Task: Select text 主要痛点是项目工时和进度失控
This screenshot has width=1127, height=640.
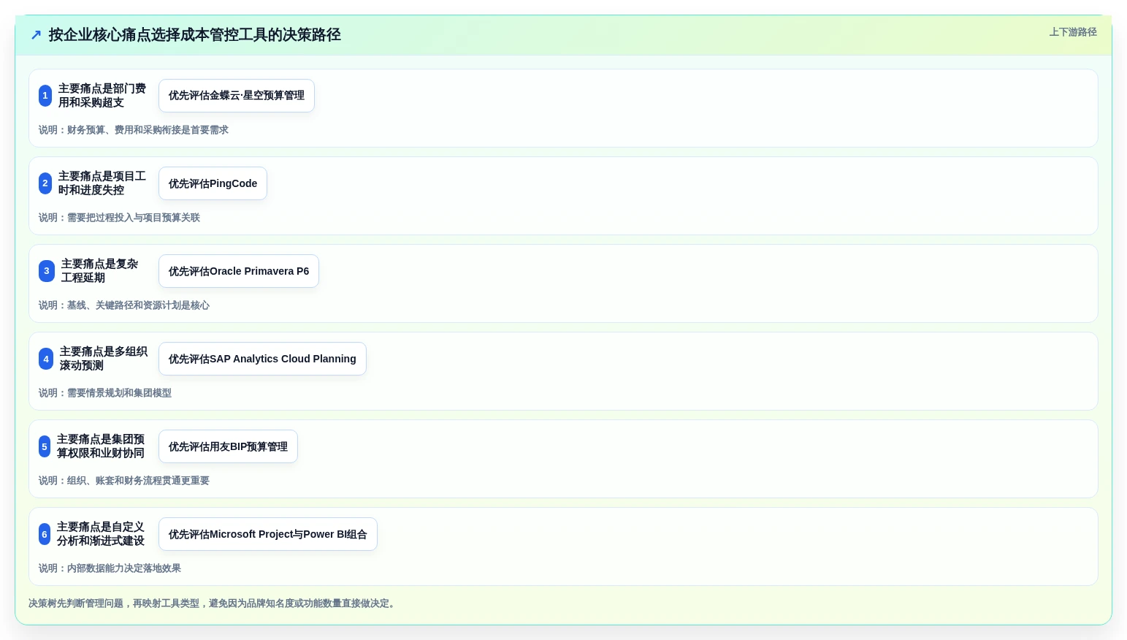Action: pos(102,183)
